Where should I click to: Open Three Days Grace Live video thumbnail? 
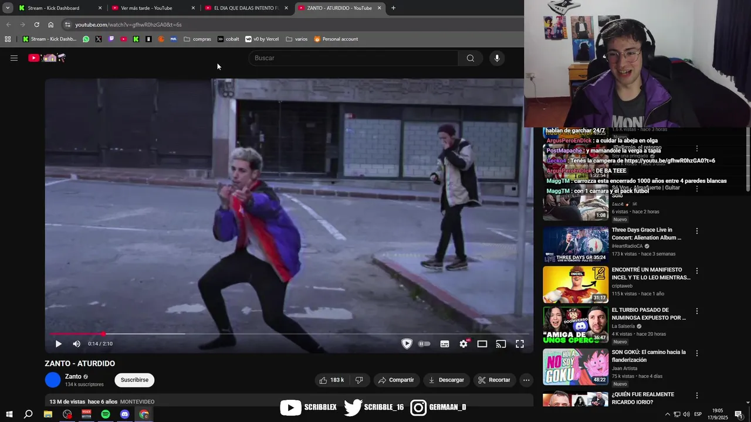click(x=576, y=244)
